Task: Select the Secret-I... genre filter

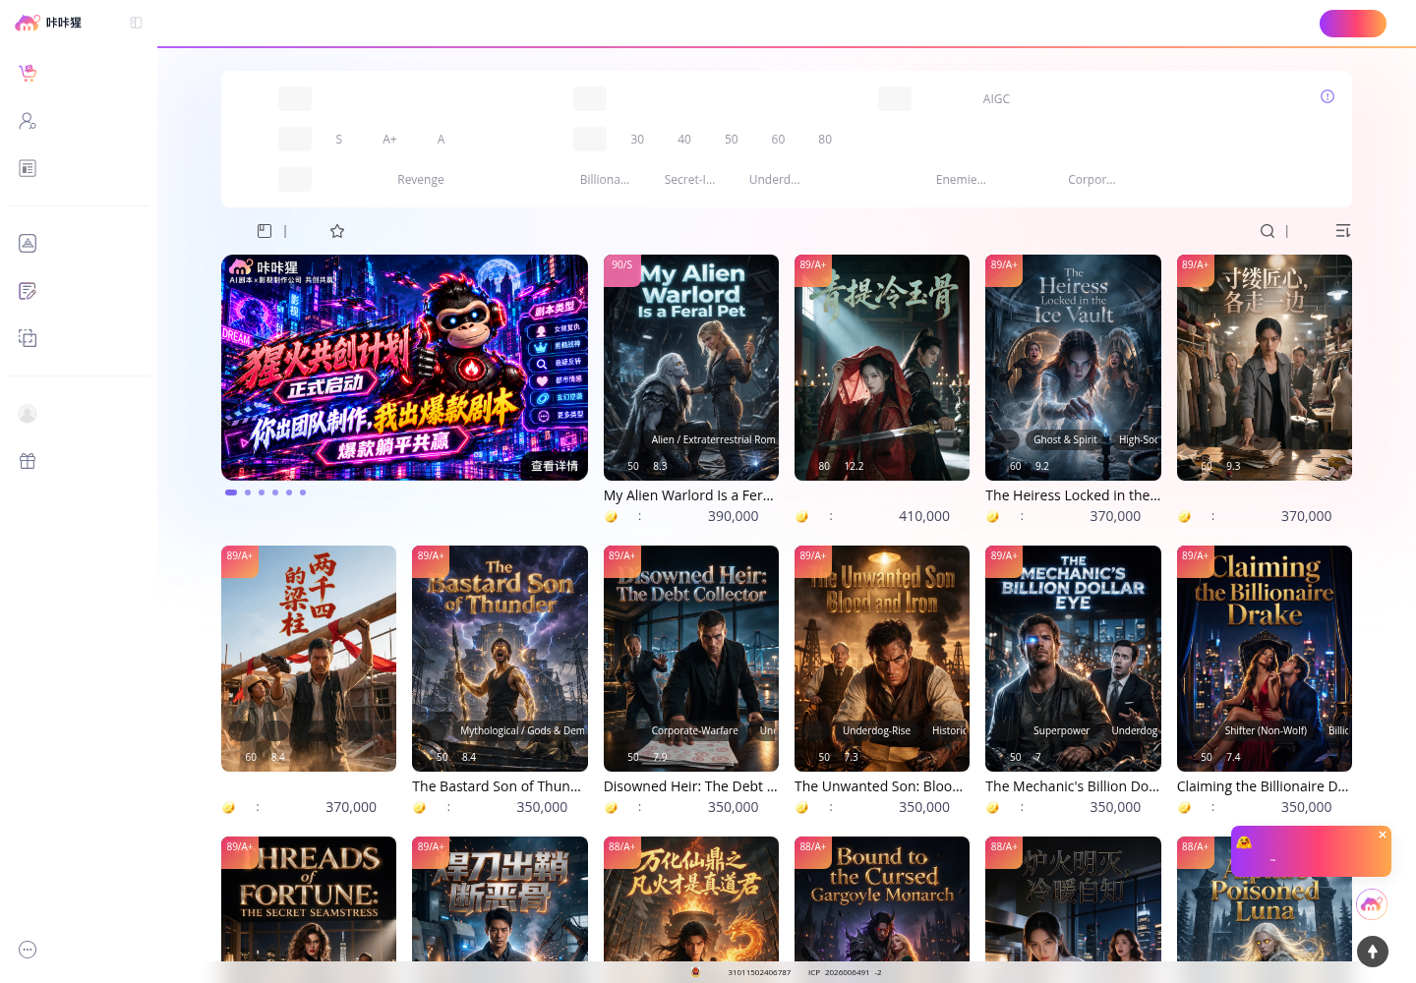Action: [x=689, y=180]
